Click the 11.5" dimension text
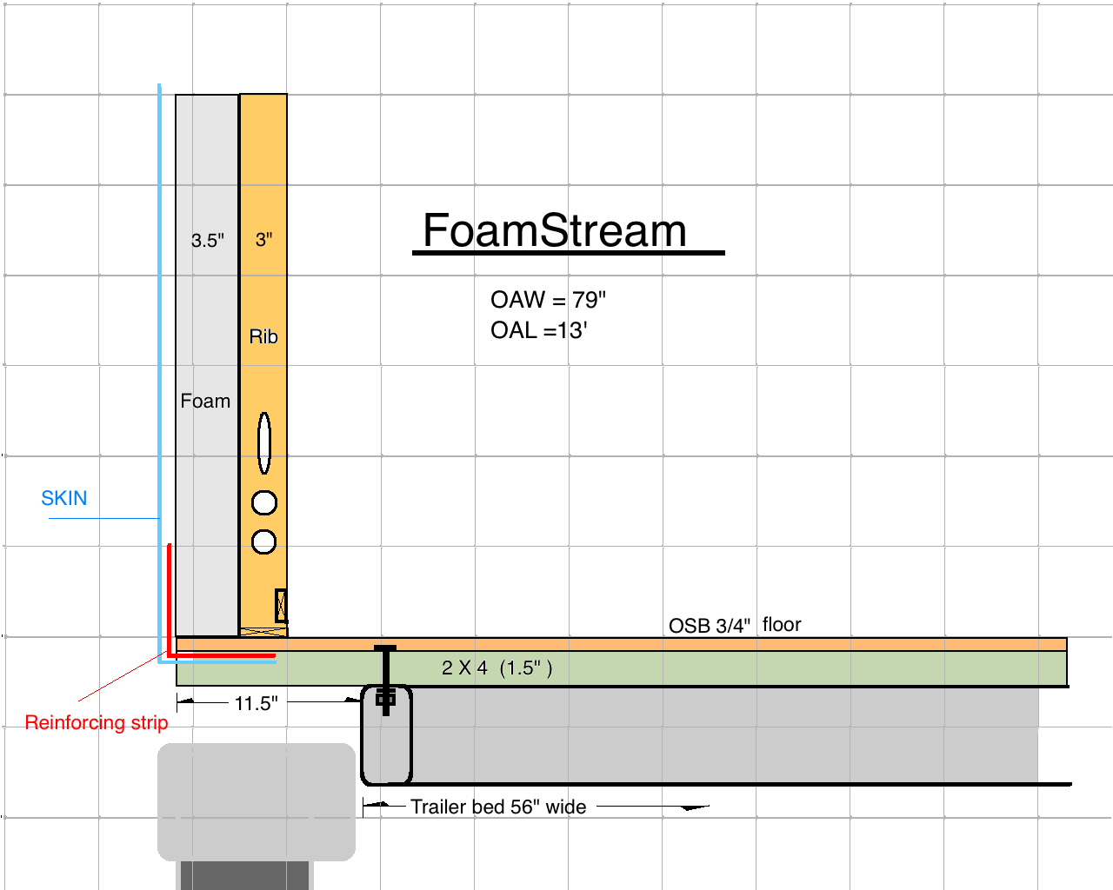 tap(256, 703)
